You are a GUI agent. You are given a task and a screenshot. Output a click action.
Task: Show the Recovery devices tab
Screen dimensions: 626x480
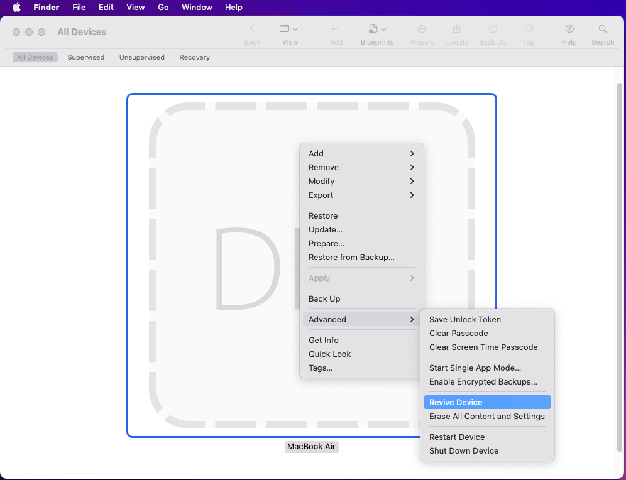(x=194, y=57)
